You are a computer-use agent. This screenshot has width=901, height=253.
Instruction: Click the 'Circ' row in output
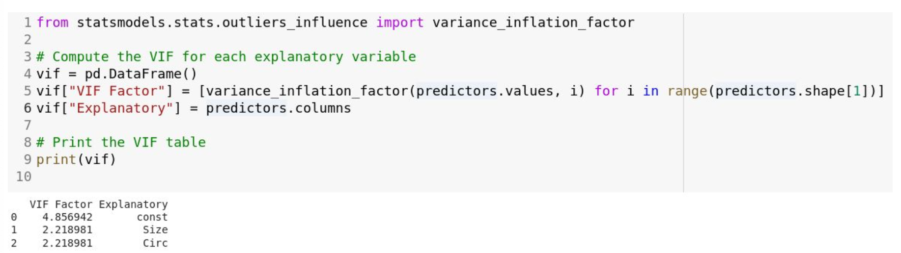point(89,243)
